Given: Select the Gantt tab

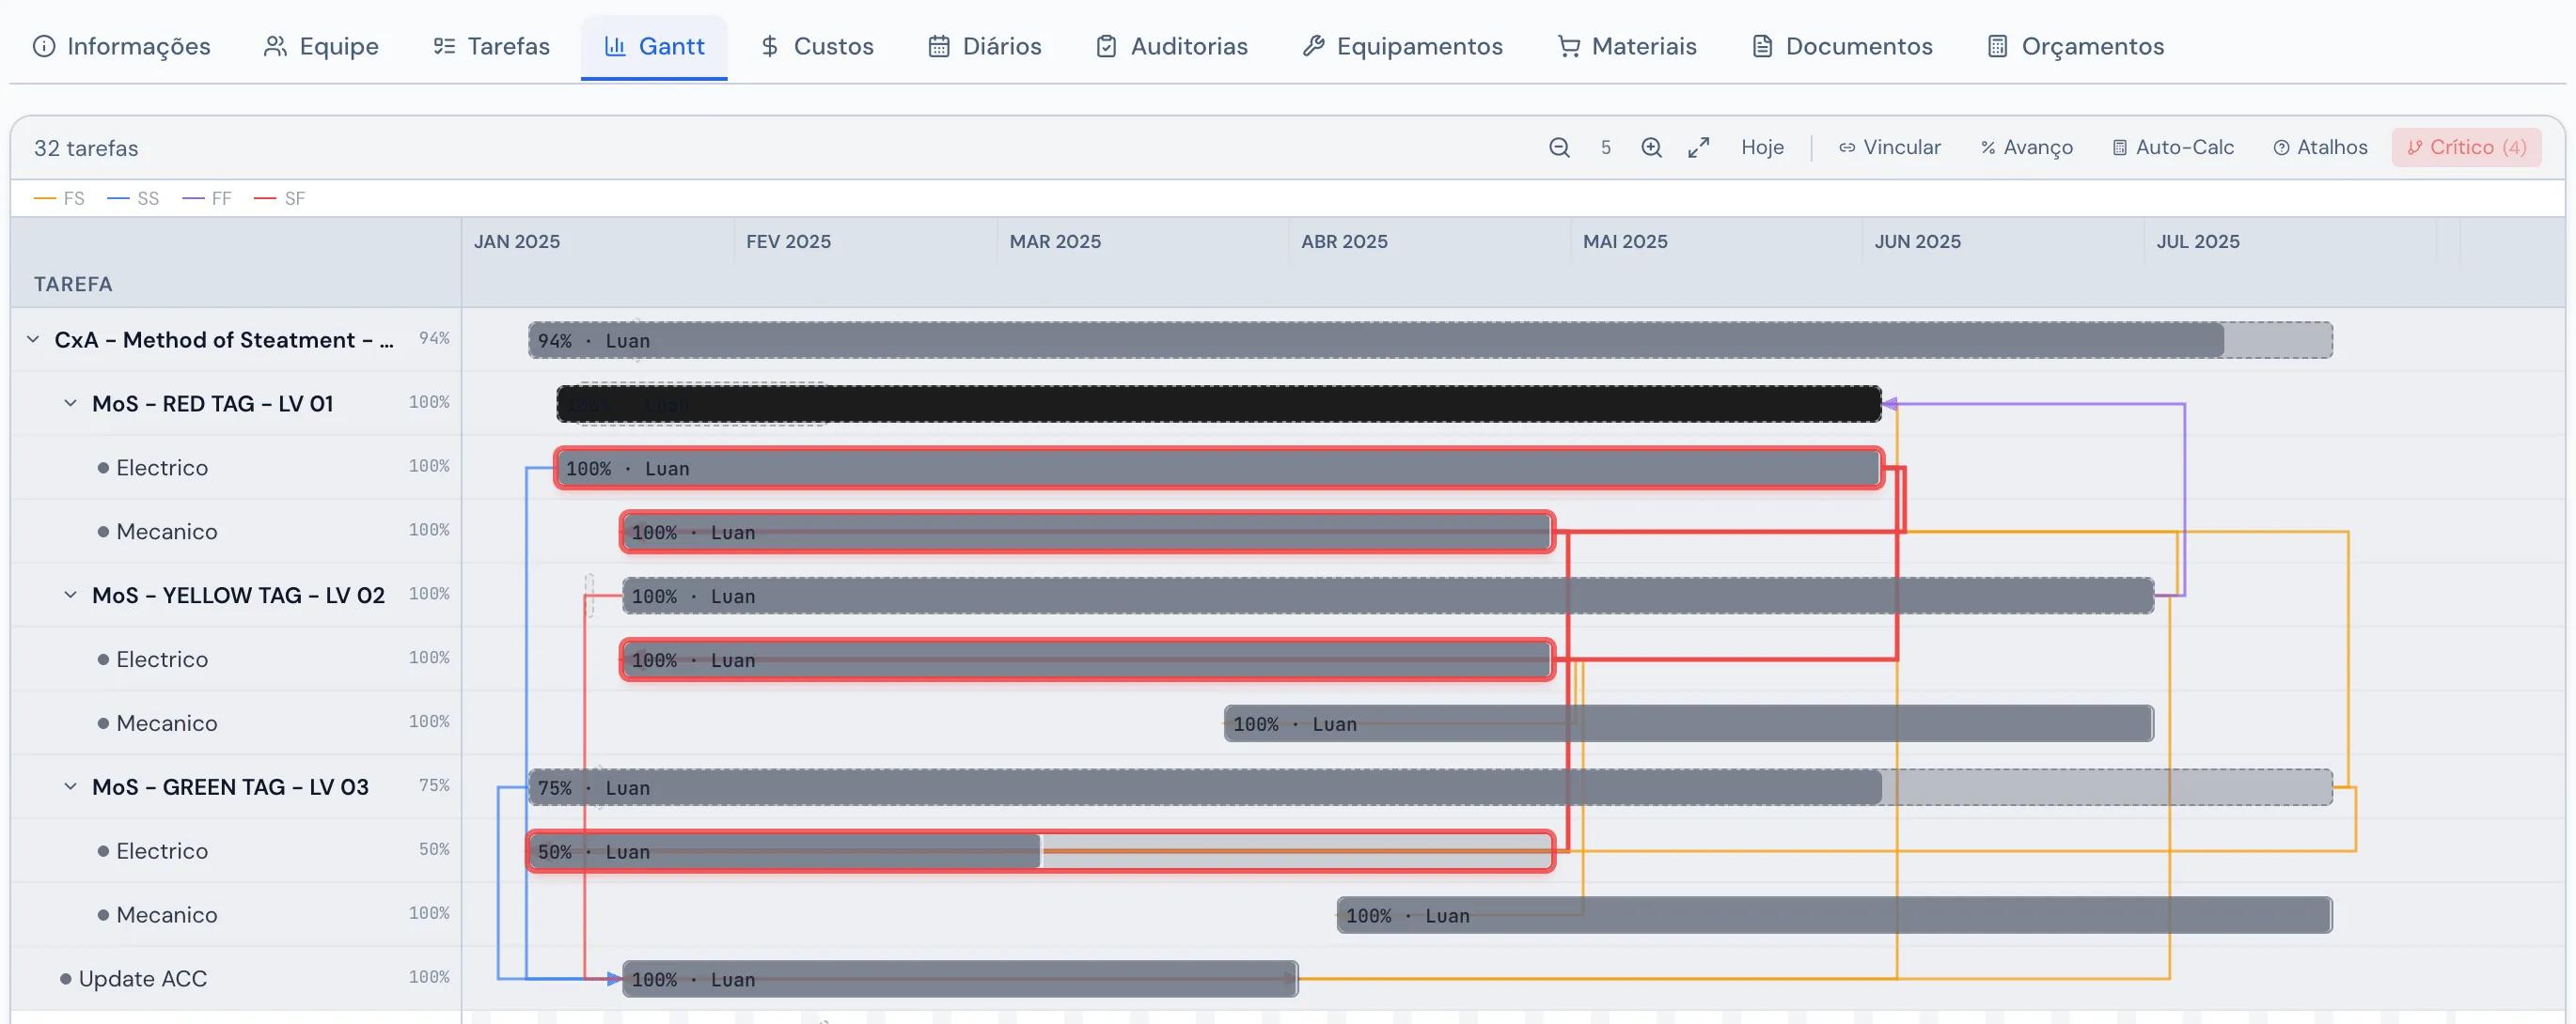Looking at the screenshot, I should point(654,46).
